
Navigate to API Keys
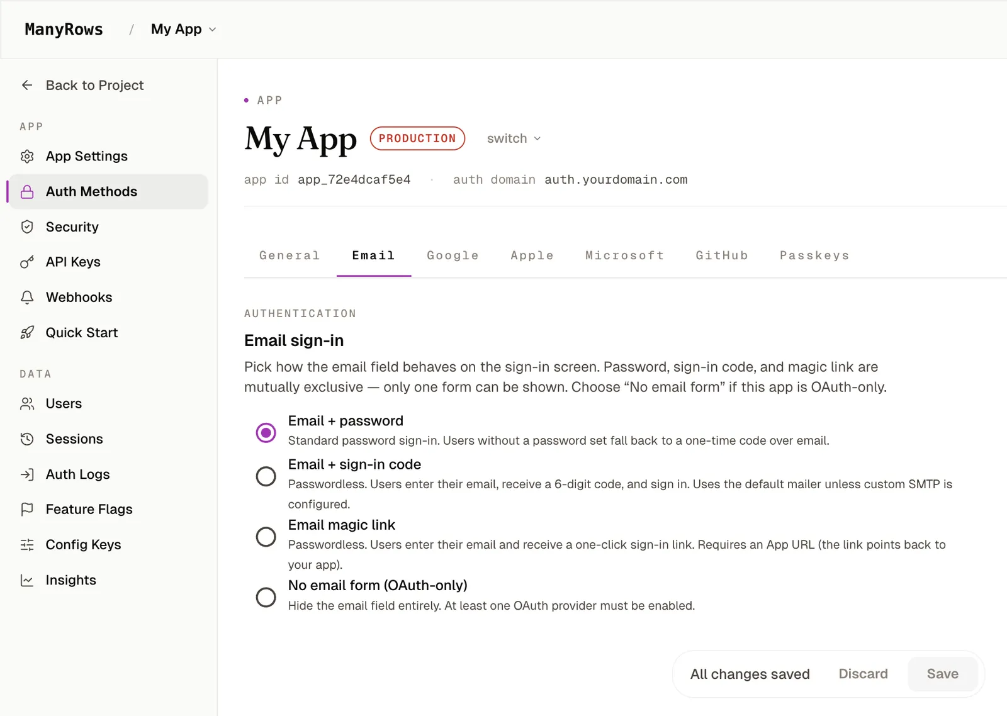tap(108, 262)
